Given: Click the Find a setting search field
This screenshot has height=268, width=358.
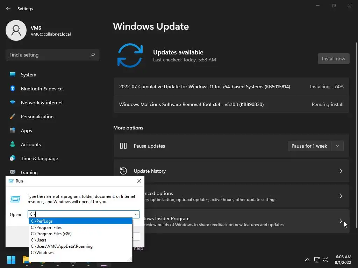Looking at the screenshot, I should click(52, 55).
